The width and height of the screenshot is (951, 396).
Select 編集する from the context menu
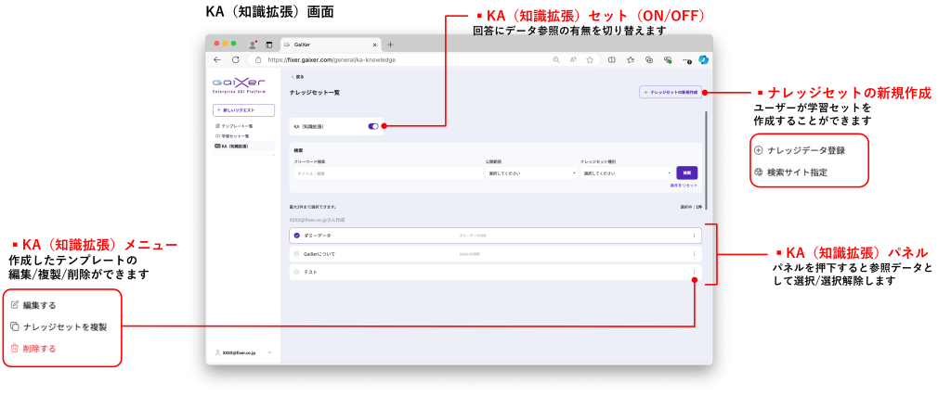coord(40,305)
